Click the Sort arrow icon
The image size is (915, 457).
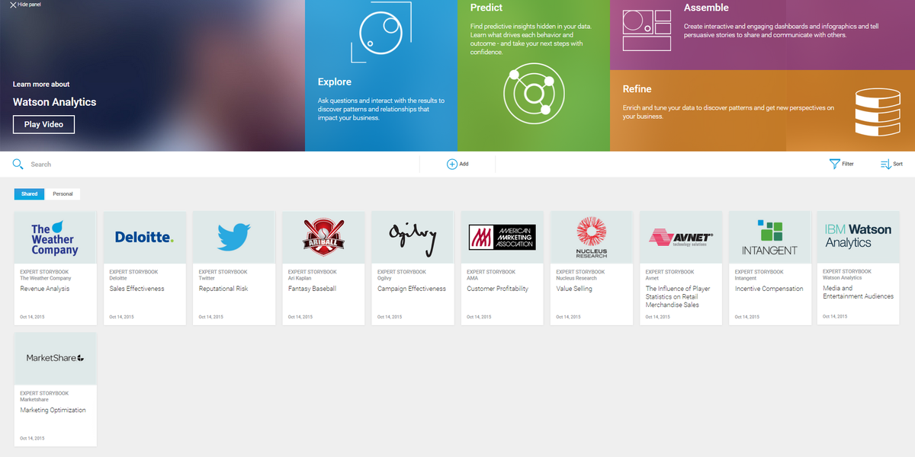tap(885, 164)
